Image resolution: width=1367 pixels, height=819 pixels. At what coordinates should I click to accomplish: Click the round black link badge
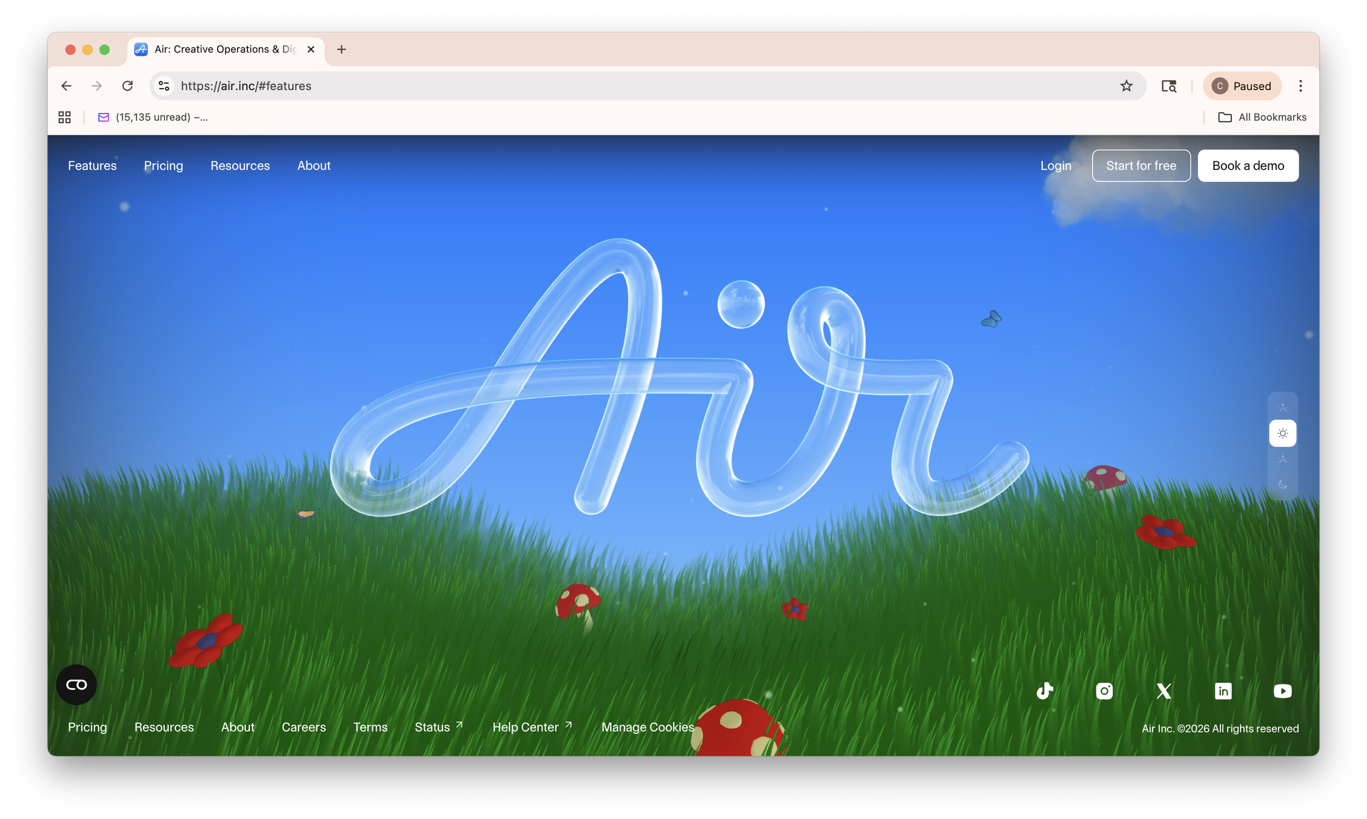point(76,685)
